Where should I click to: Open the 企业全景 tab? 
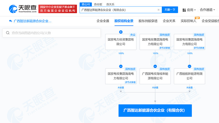pos(103,21)
